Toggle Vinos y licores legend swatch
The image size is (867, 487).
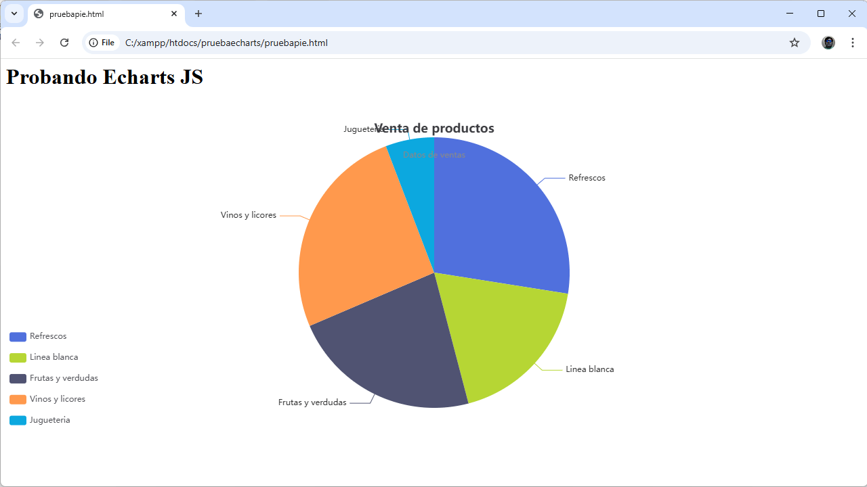[x=18, y=400]
